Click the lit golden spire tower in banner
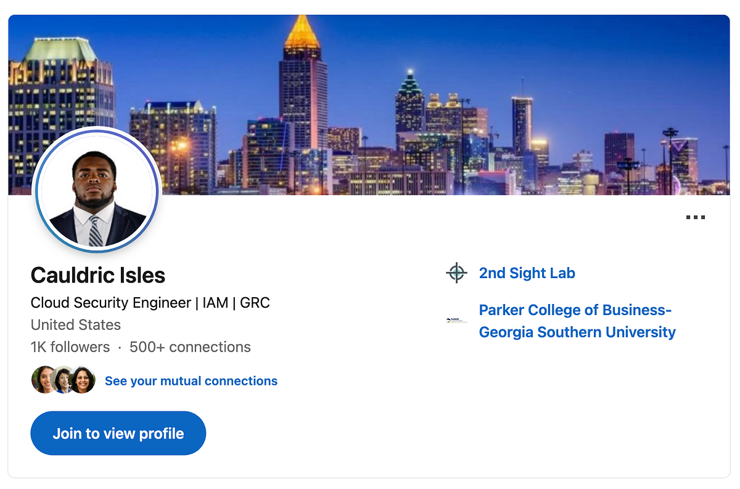 click(302, 80)
